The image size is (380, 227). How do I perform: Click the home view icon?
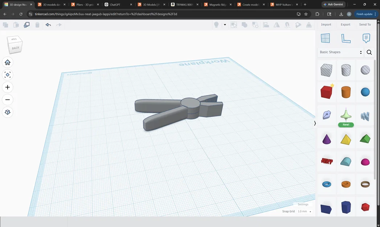[x=7, y=62]
